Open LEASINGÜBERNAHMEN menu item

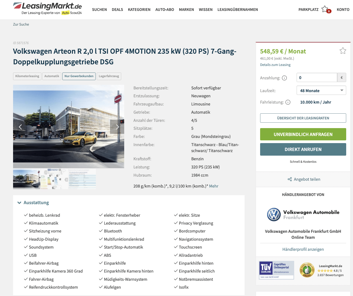pyautogui.click(x=238, y=10)
